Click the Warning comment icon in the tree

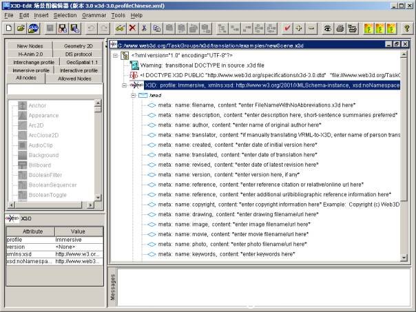point(134,65)
